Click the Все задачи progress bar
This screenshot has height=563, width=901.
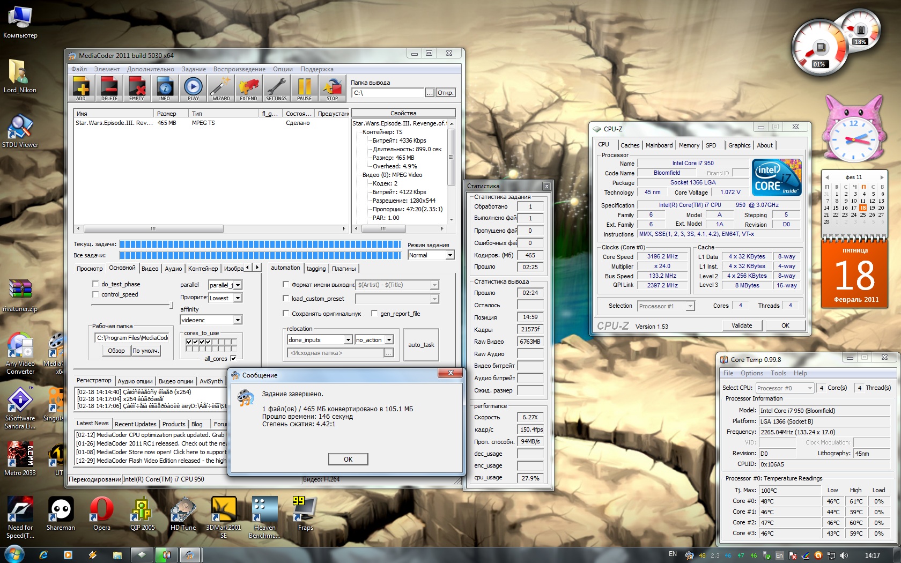(x=260, y=255)
